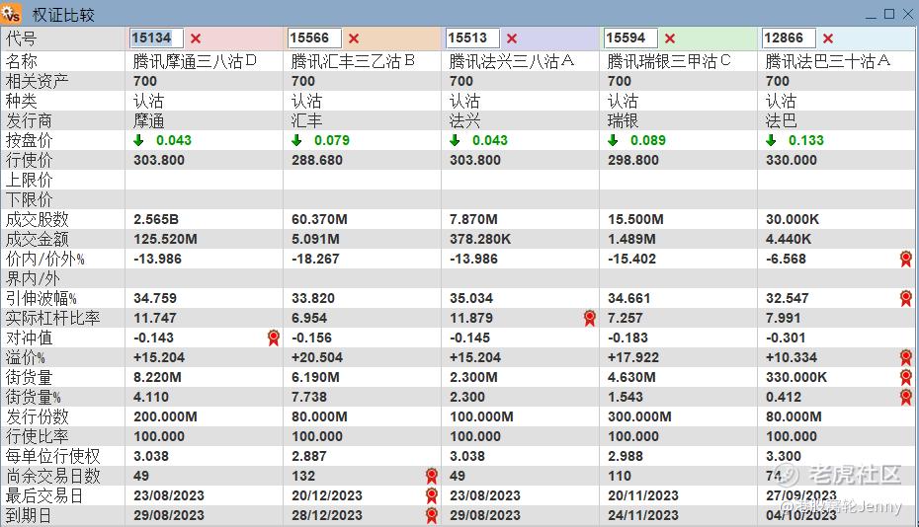Select the name 腾讯汇丰三乙沽B
The width and height of the screenshot is (919, 527).
point(354,61)
